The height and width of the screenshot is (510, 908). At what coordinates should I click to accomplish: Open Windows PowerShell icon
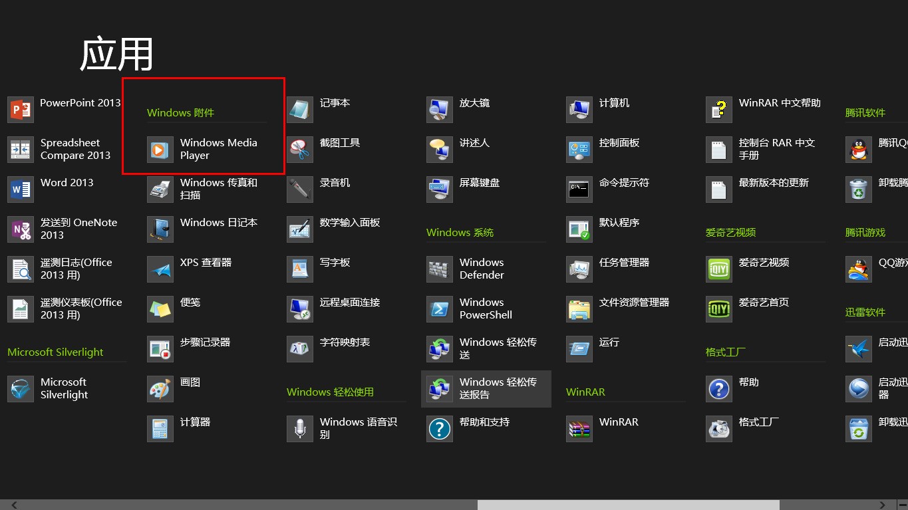(440, 309)
